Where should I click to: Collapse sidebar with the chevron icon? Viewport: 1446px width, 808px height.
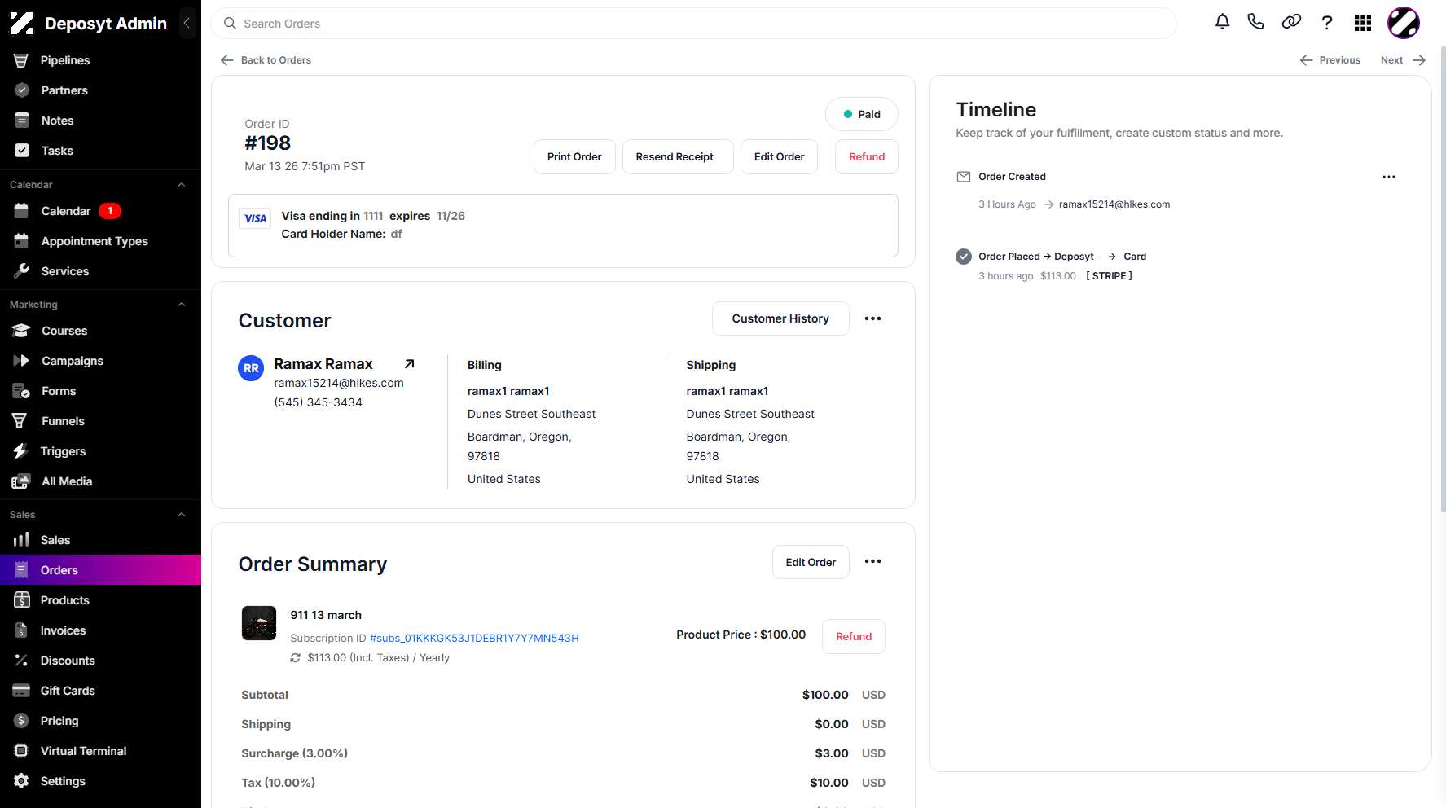(187, 23)
